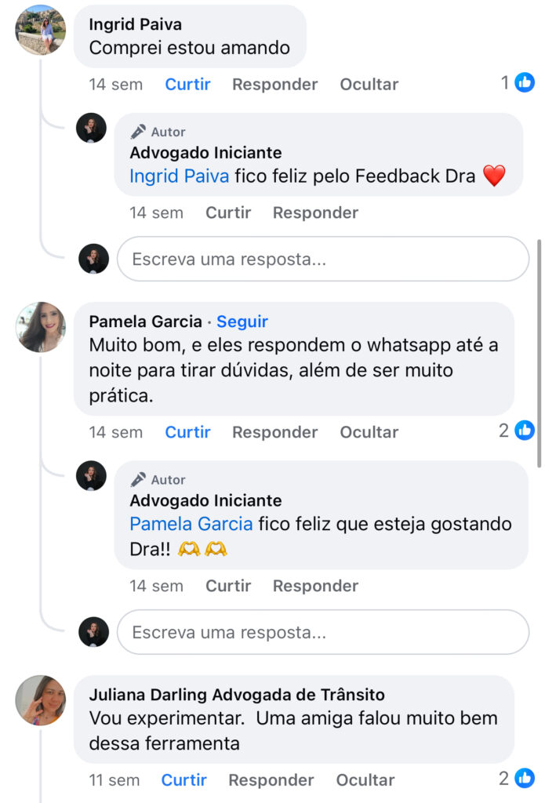
Task: Hide Ingrid Paiva's comment using Ocultar
Action: point(369,84)
